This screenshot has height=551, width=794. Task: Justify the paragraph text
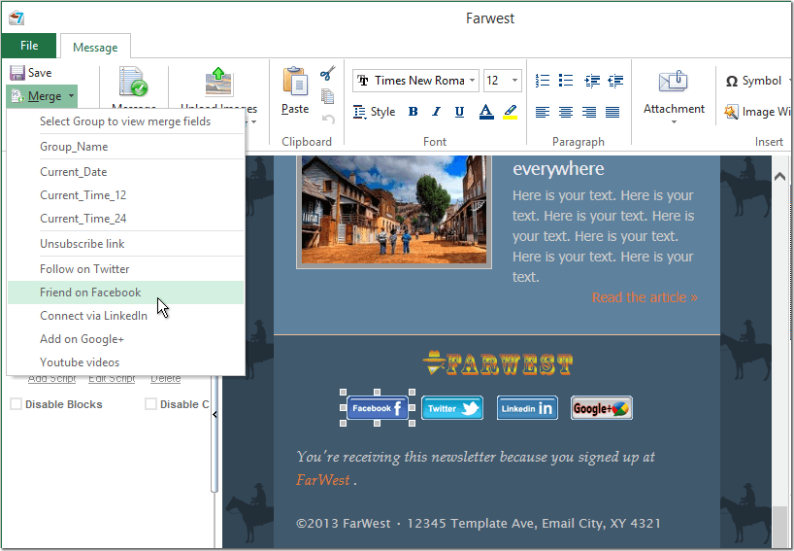tap(612, 112)
